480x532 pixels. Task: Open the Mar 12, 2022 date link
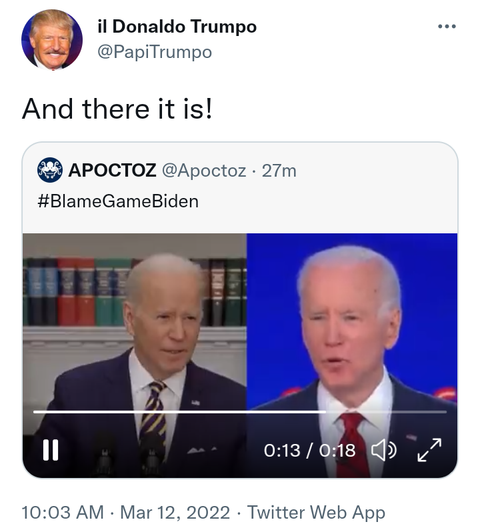click(175, 512)
